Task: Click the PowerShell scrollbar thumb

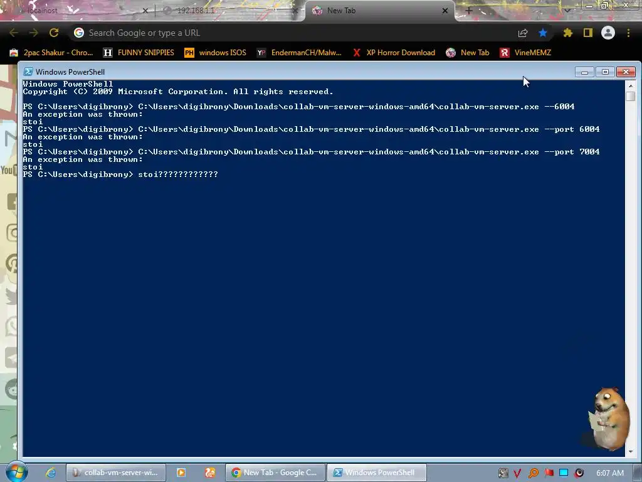Action: 631,96
